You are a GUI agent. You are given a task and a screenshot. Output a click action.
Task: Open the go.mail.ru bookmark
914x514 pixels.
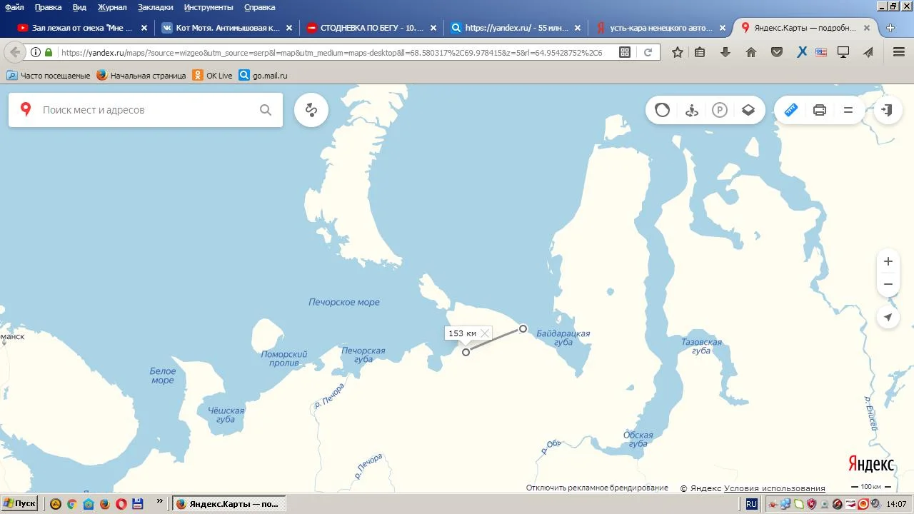263,76
